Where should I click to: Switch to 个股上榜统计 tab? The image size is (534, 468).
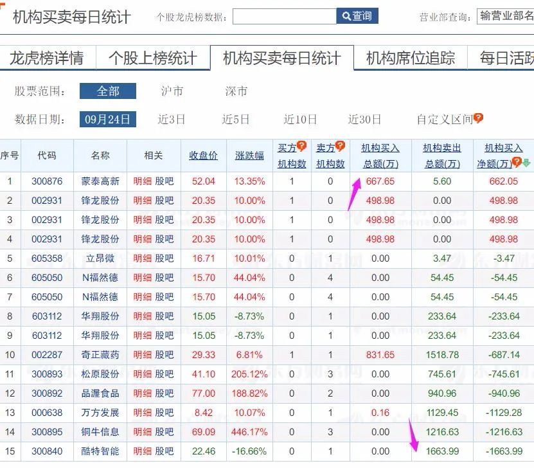(153, 58)
